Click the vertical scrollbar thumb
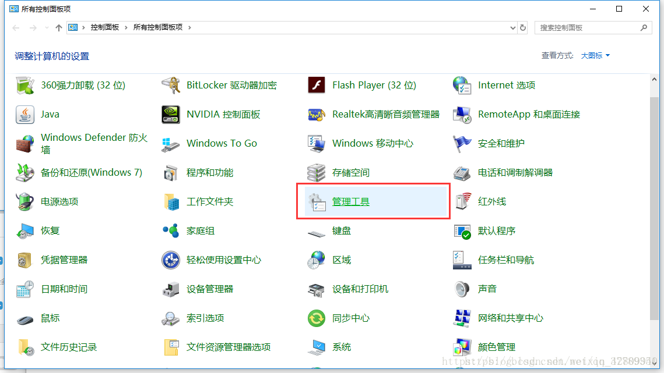Screen dimensions: 664x373 click(654, 208)
